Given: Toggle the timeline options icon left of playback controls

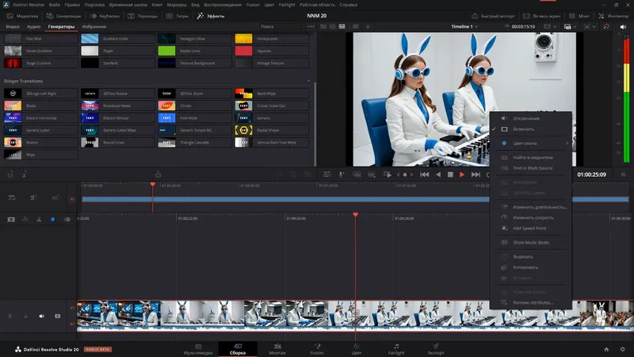Looking at the screenshot, I should pyautogui.click(x=327, y=175).
